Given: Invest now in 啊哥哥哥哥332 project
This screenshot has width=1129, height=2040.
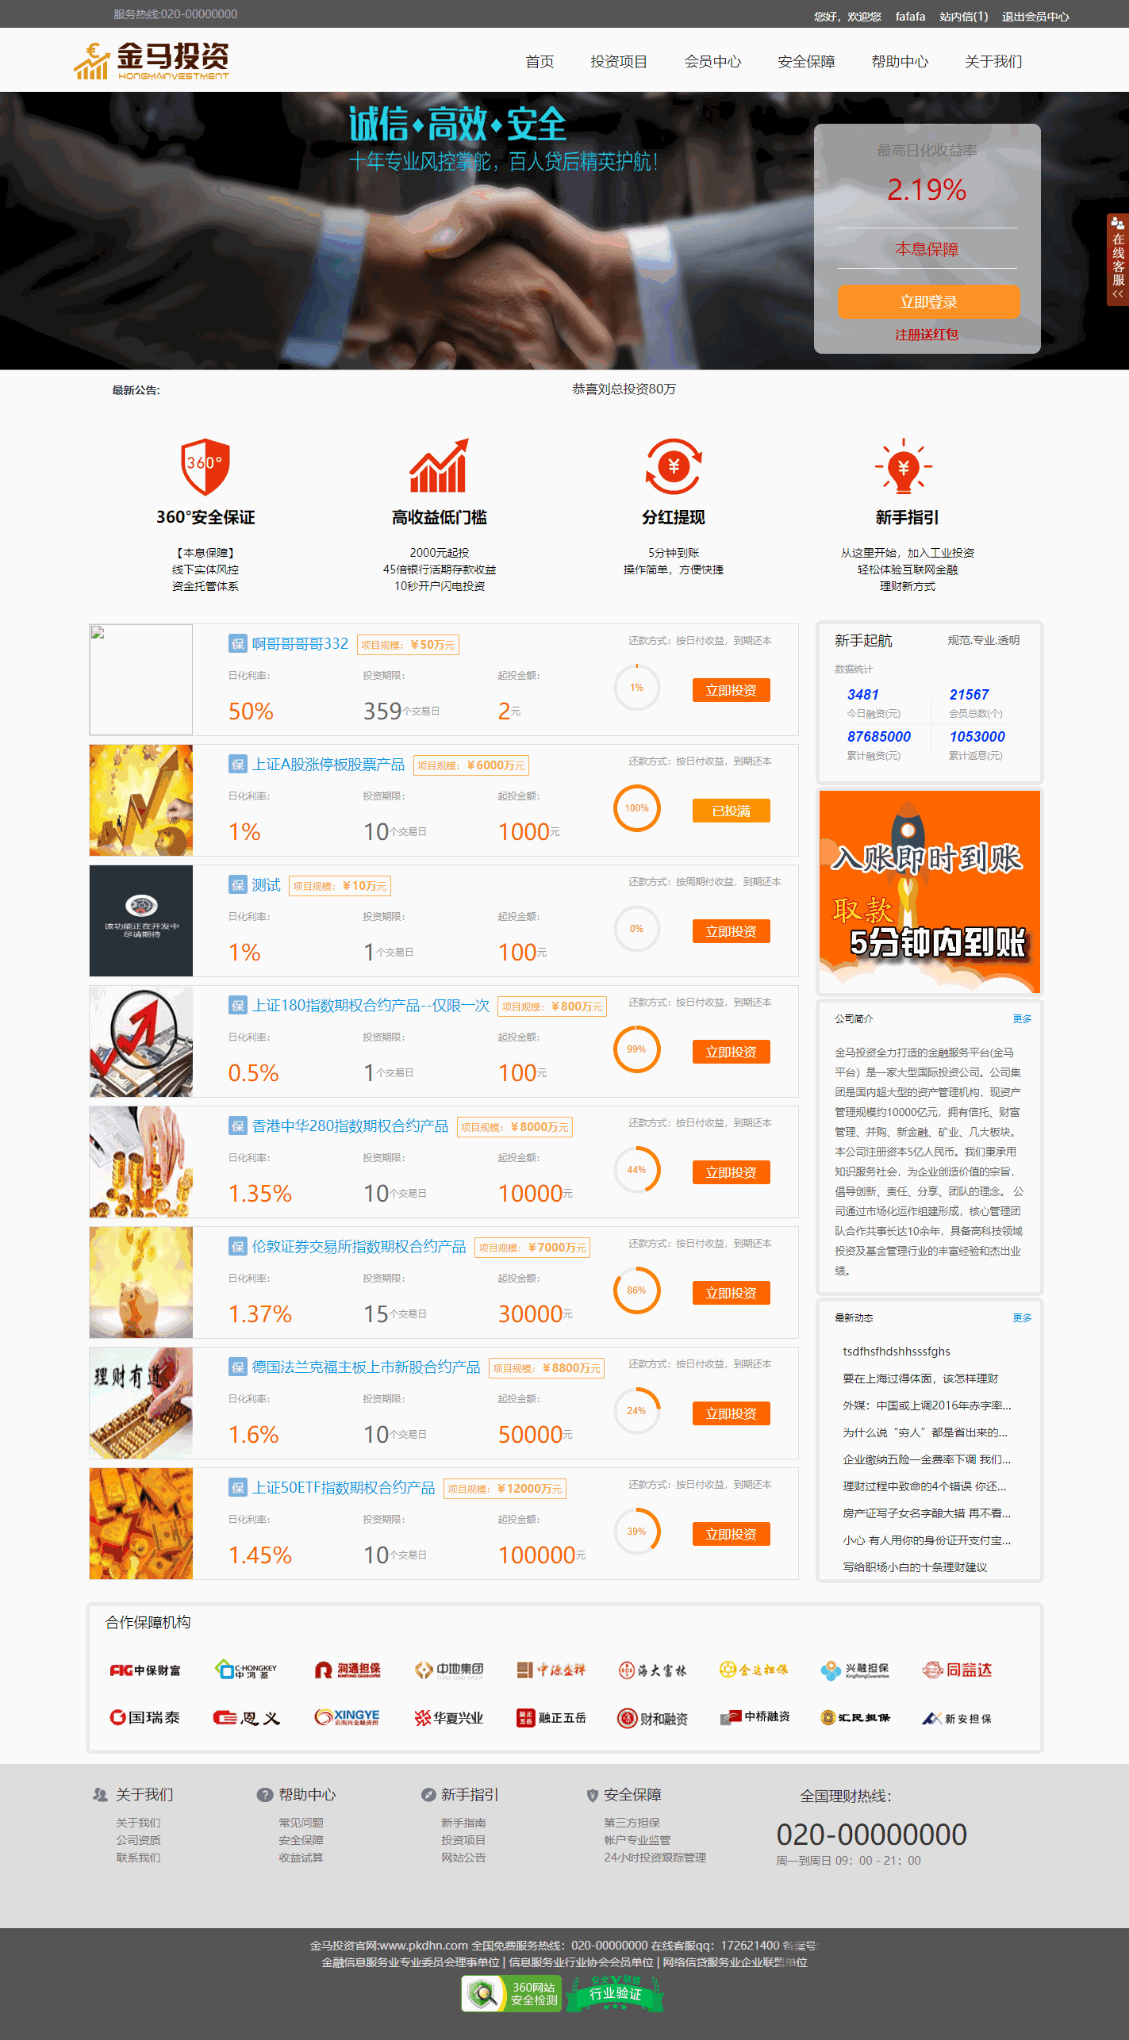Looking at the screenshot, I should [x=732, y=690].
